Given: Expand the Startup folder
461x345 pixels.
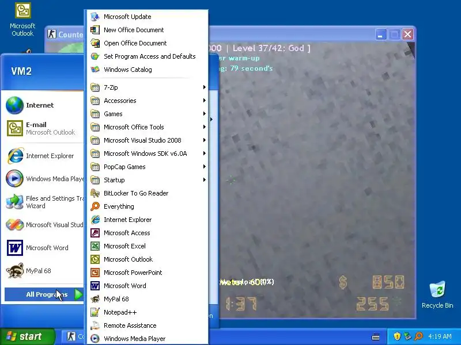Looking at the screenshot, I should (x=148, y=179).
